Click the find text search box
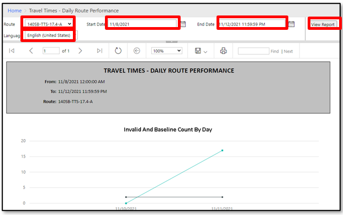The width and height of the screenshot is (343, 215). click(254, 51)
